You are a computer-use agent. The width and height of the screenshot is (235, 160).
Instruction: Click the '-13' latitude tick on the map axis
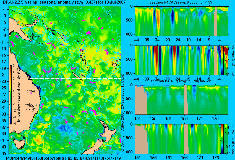[3, 49]
